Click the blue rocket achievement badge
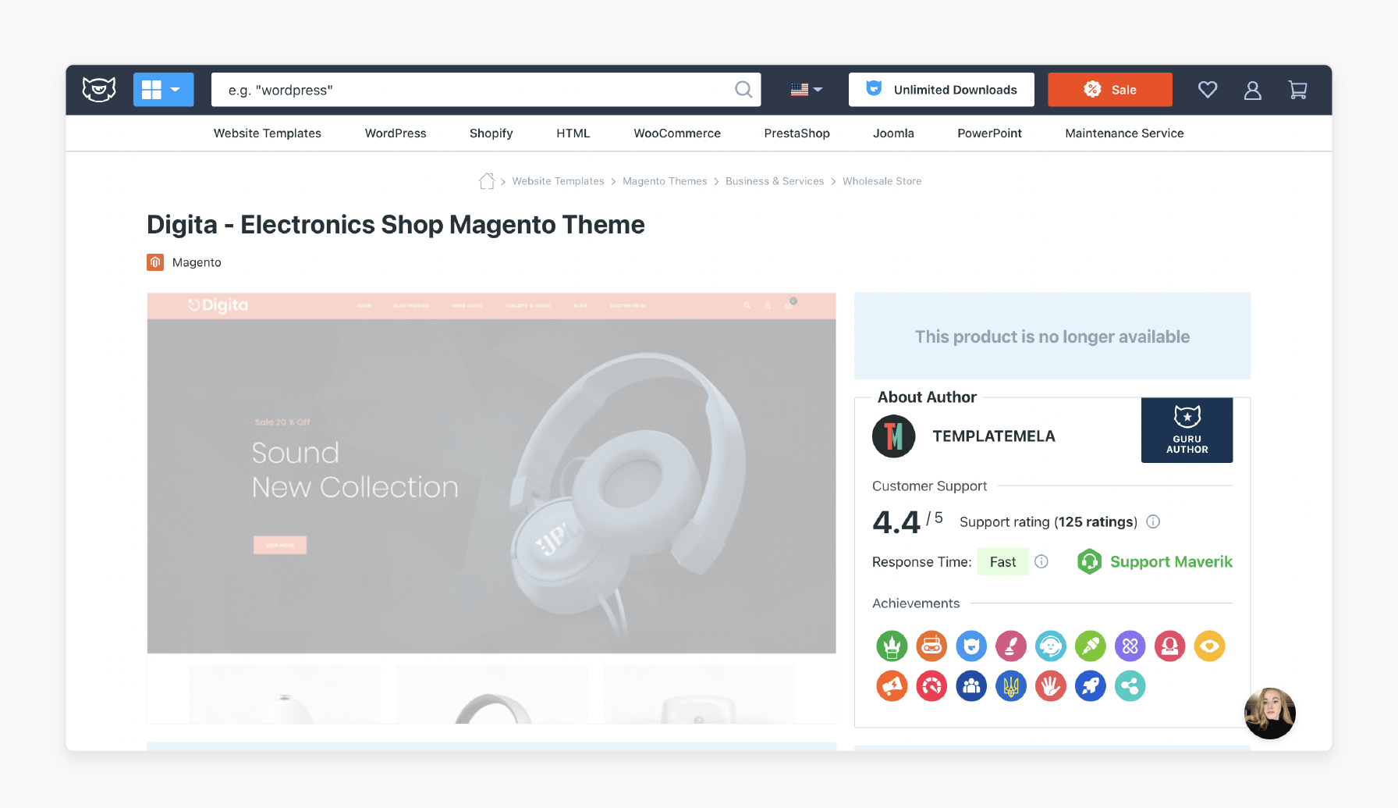The width and height of the screenshot is (1398, 808). tap(1091, 686)
